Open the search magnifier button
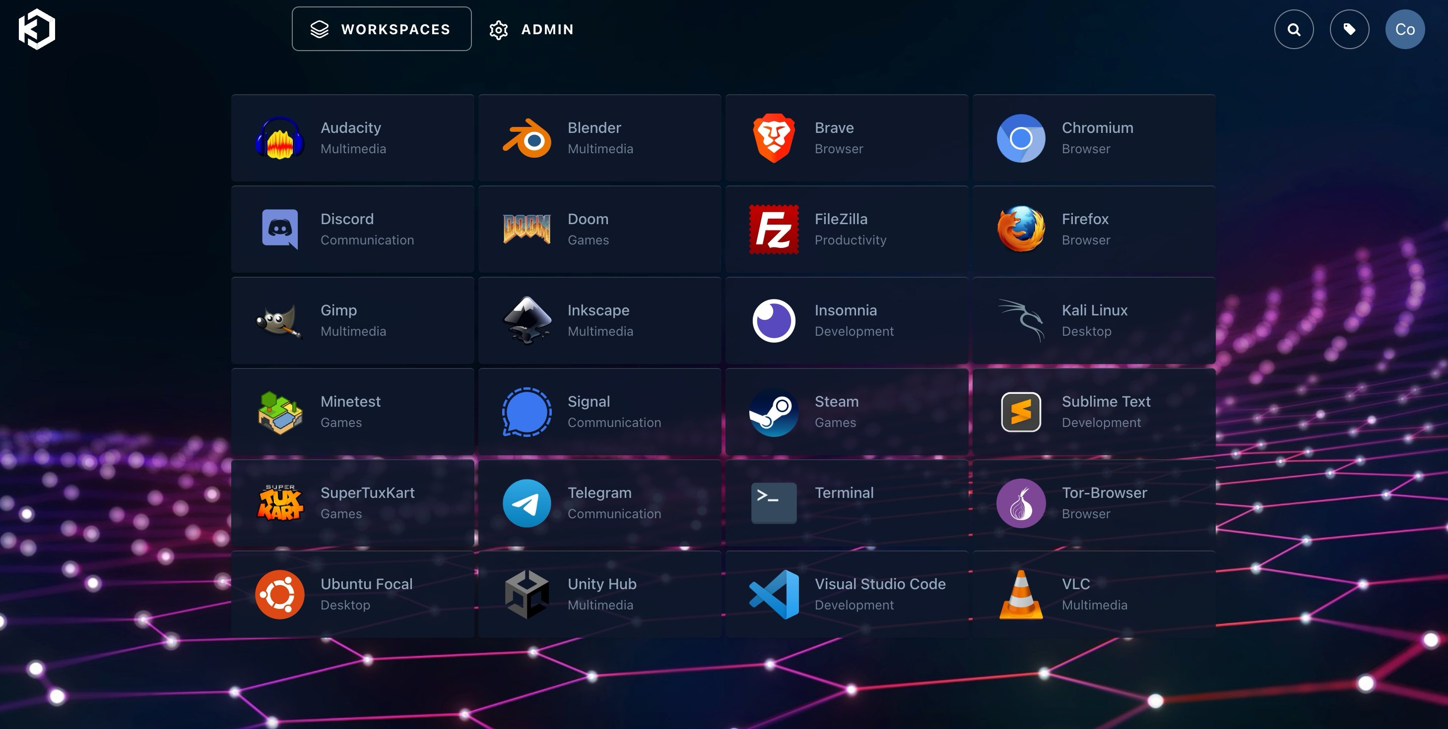The width and height of the screenshot is (1448, 729). (x=1293, y=29)
